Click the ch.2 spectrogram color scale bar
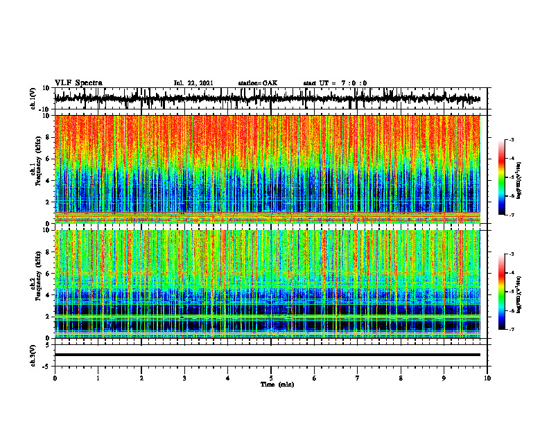The width and height of the screenshot is (549, 424). coord(501,292)
